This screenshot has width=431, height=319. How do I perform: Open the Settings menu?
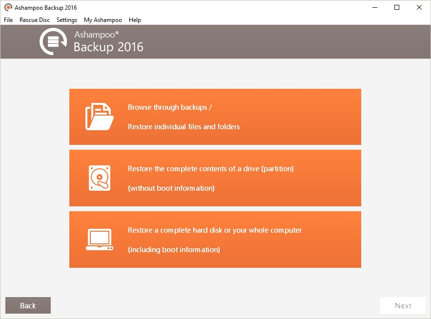tap(67, 20)
